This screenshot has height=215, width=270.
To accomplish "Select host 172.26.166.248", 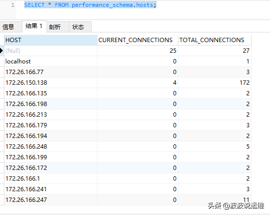I will [x=50, y=147].
